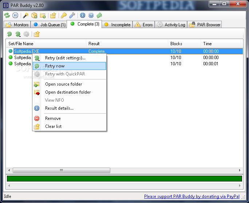249x203 pixels.
Task: Open help with the question mark icon
Action: [91, 15]
